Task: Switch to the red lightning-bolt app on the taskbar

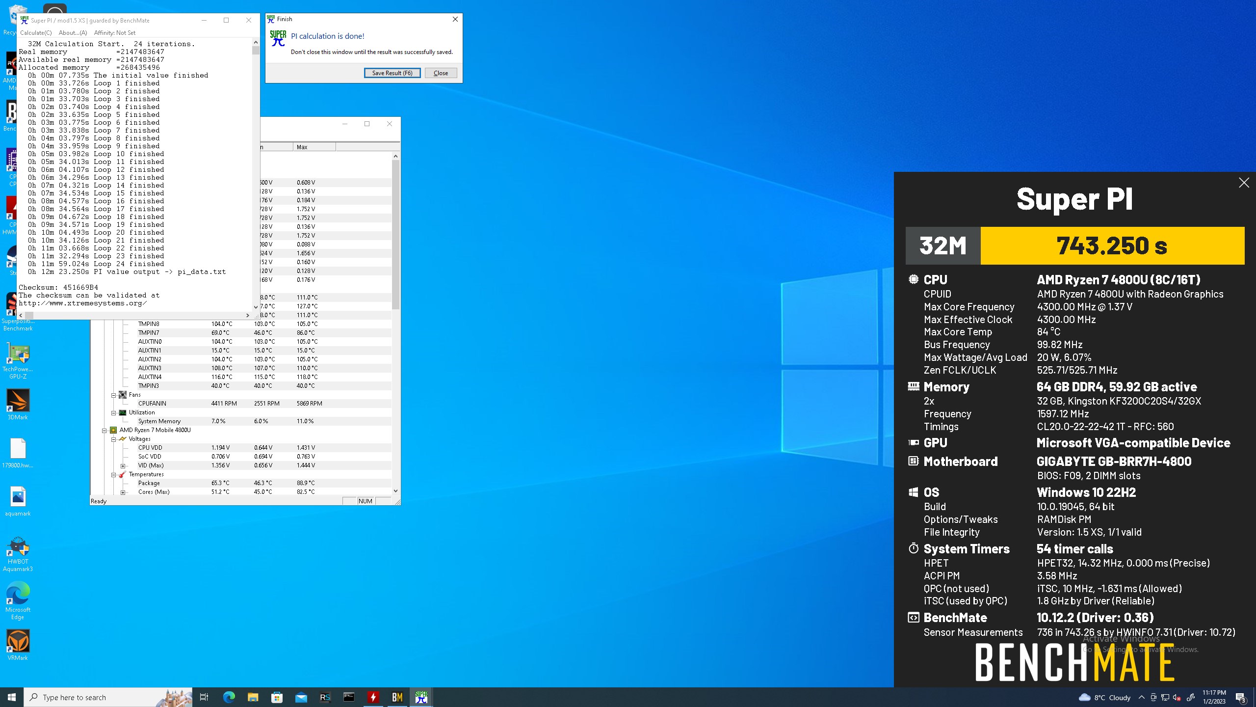Action: tap(373, 697)
